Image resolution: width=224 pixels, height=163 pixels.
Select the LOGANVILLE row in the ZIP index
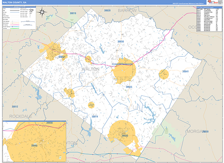tap(209, 18)
